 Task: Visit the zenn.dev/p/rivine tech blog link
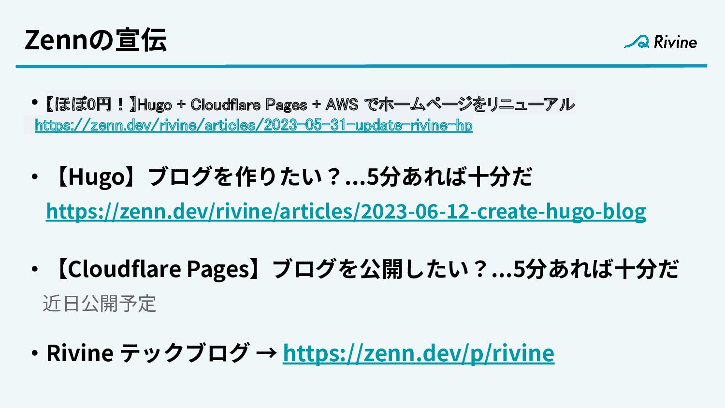click(x=419, y=353)
